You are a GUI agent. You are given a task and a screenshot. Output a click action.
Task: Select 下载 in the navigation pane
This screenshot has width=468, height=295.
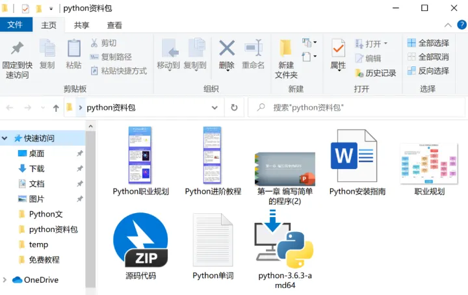[36, 168]
